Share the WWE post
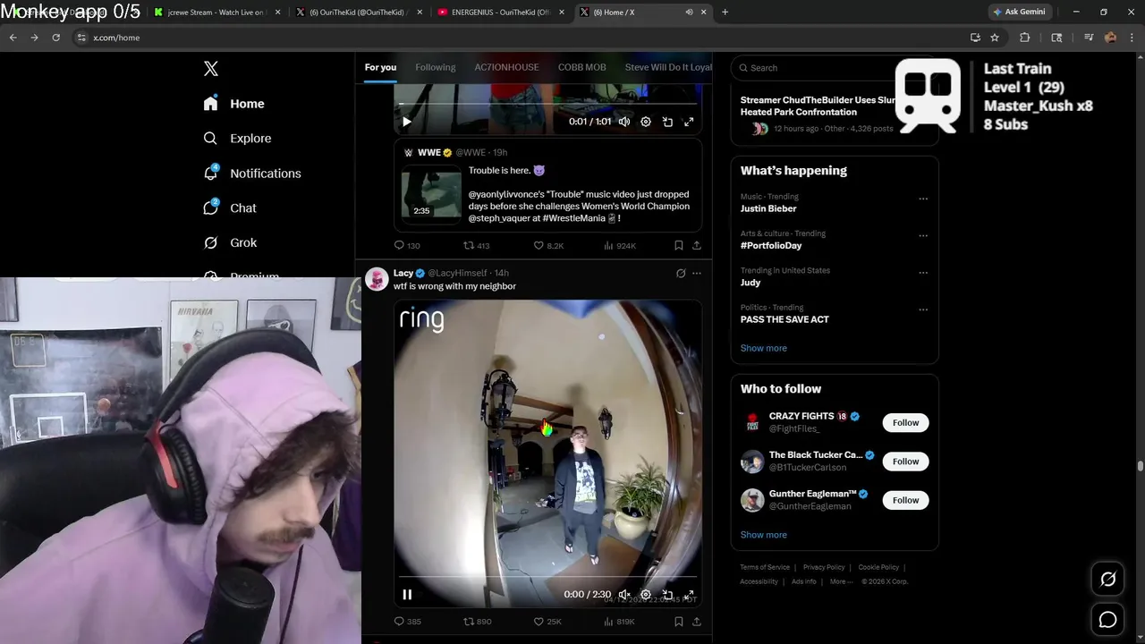Screen dimensions: 1145x644 697,245
